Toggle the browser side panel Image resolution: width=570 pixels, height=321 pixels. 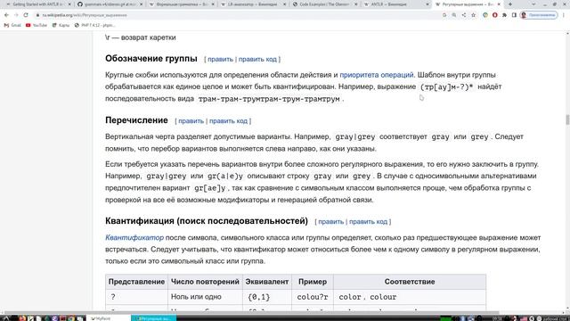tap(514, 15)
